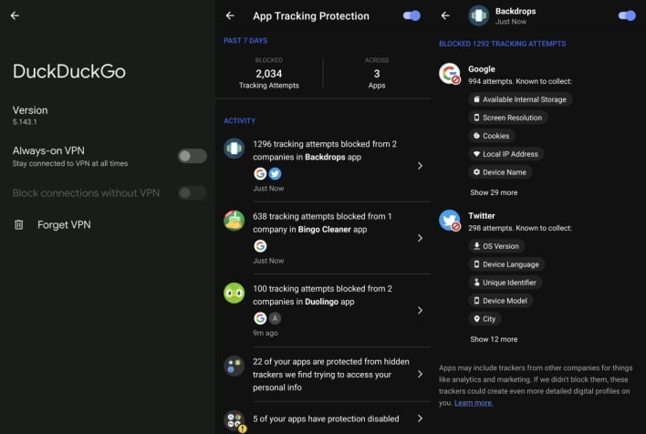Tap the Twitter logo in blocked trackers
646x434 pixels.
click(449, 221)
